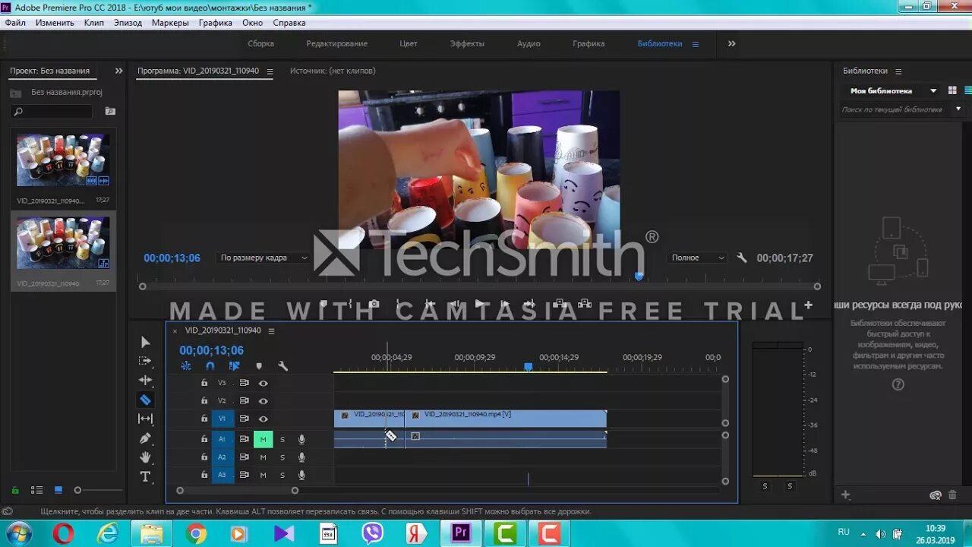Mute audio track A2

[x=263, y=457]
